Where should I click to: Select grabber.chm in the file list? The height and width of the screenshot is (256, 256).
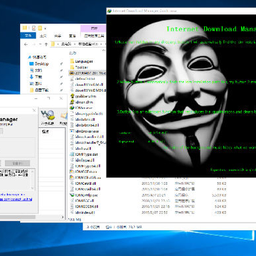pyautogui.click(x=85, y=96)
